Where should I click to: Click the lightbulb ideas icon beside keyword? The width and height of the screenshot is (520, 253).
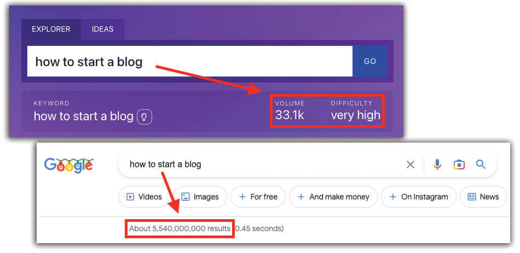point(145,117)
